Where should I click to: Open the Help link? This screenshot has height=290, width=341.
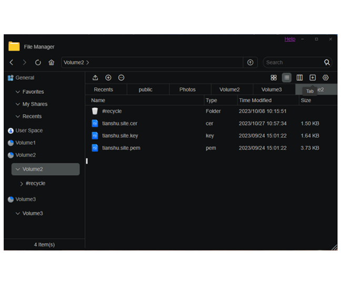pyautogui.click(x=290, y=39)
